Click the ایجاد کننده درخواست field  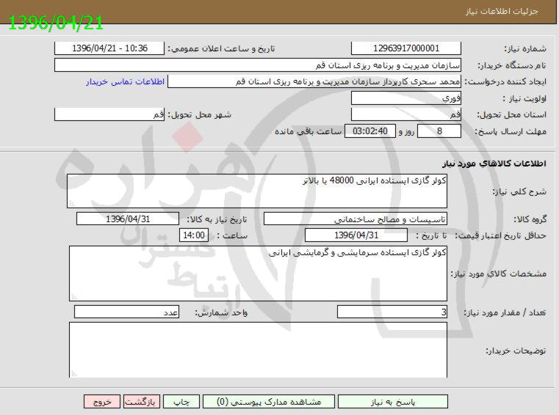pos(314,81)
